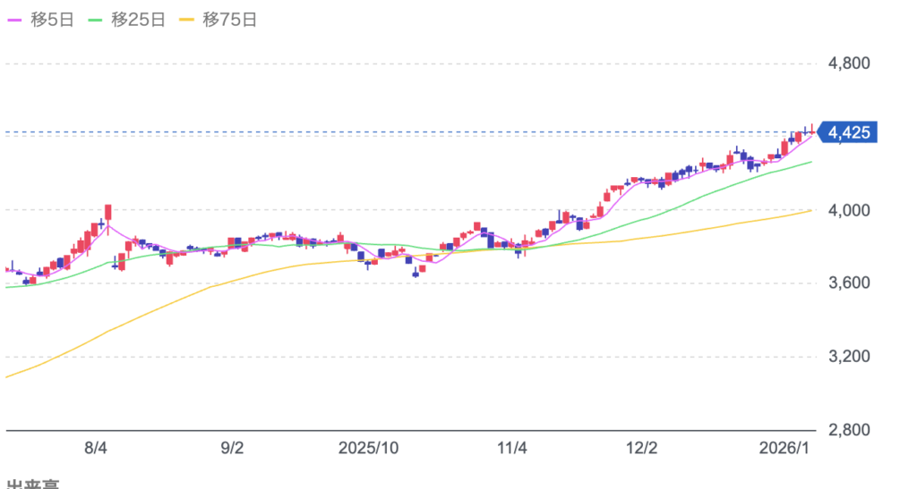Select the 9/2 date axis label
This screenshot has width=917, height=489.
pos(232,448)
